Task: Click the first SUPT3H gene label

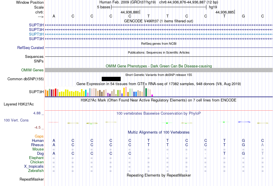Action: pyautogui.click(x=36, y=25)
